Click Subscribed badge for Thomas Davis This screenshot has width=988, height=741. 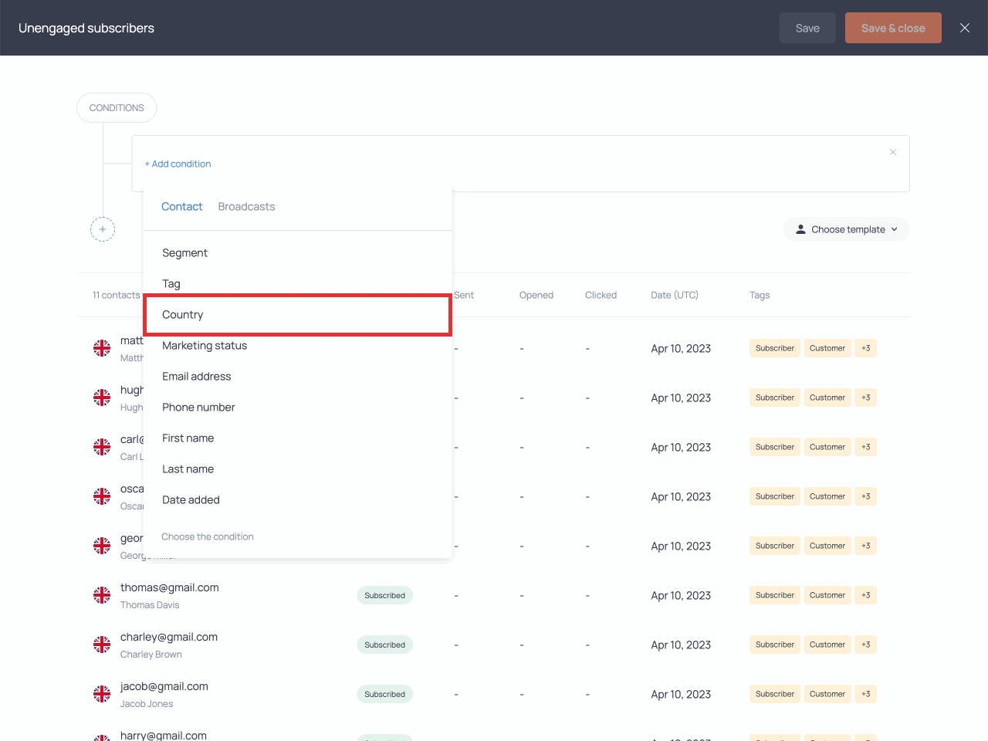click(384, 595)
